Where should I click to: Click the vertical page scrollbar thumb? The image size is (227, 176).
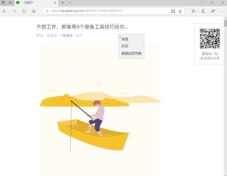click(226, 23)
